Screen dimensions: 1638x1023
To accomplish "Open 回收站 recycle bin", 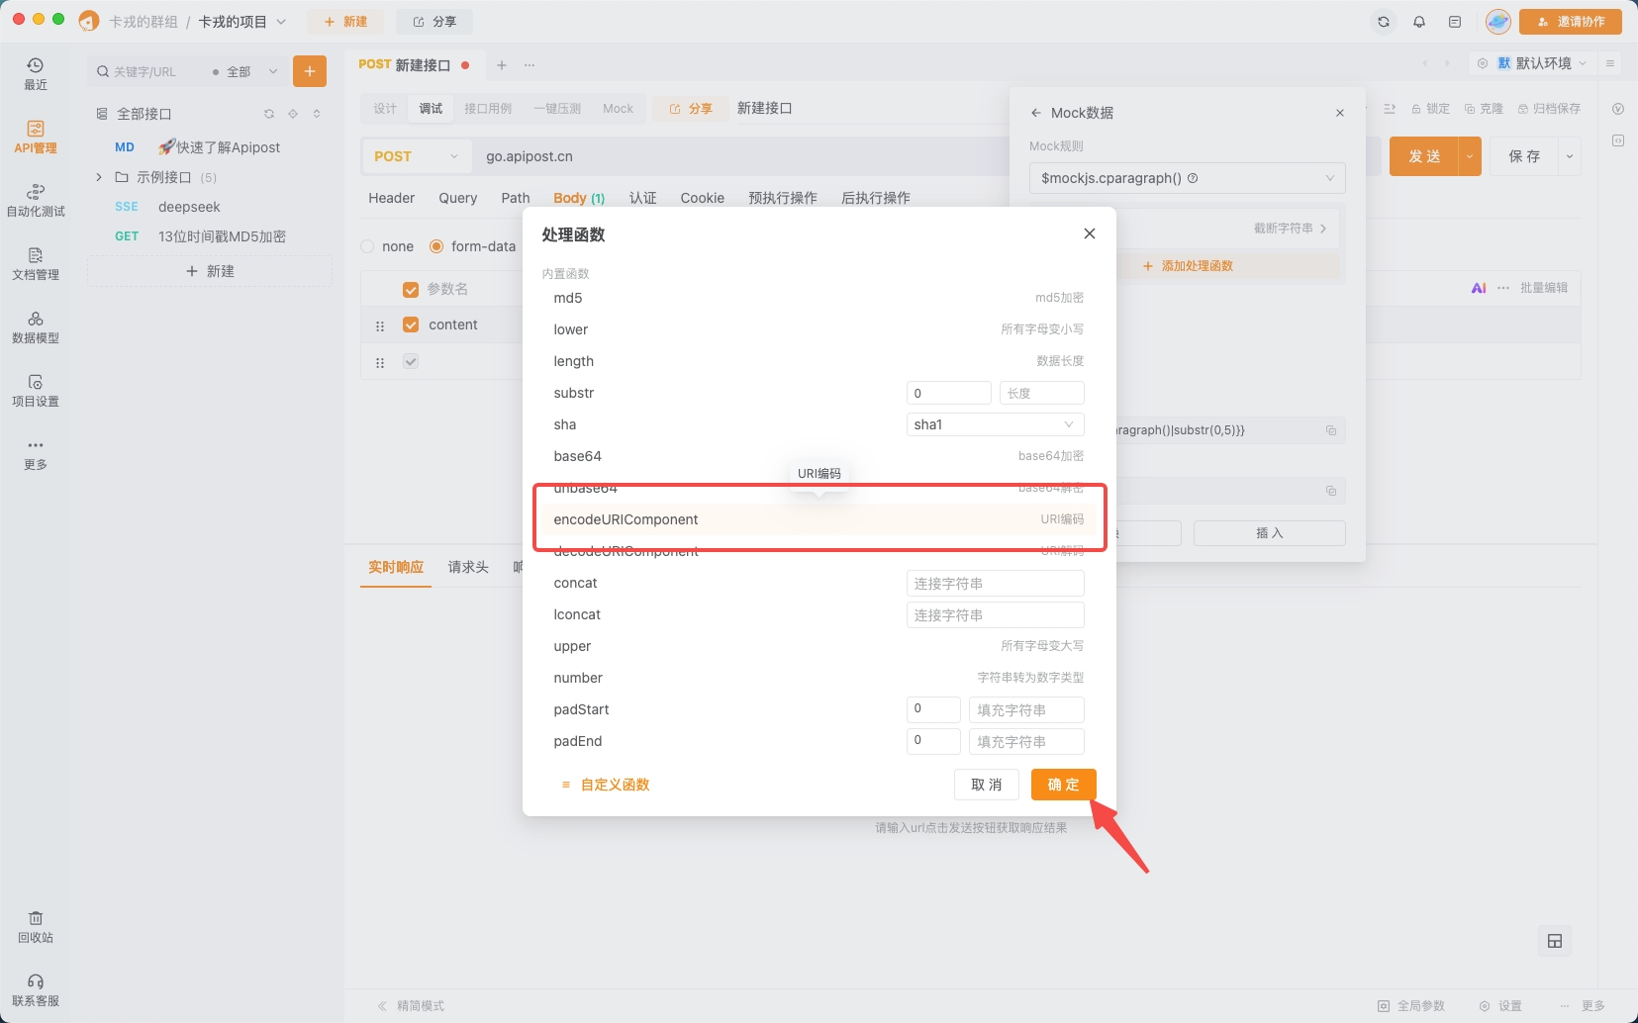I will 36,927.
